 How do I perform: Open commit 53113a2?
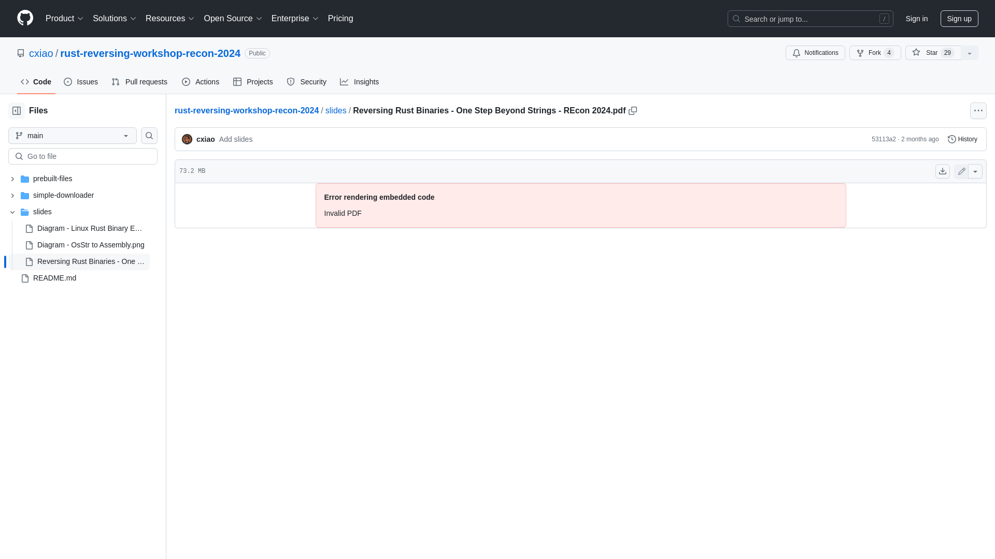click(x=884, y=139)
